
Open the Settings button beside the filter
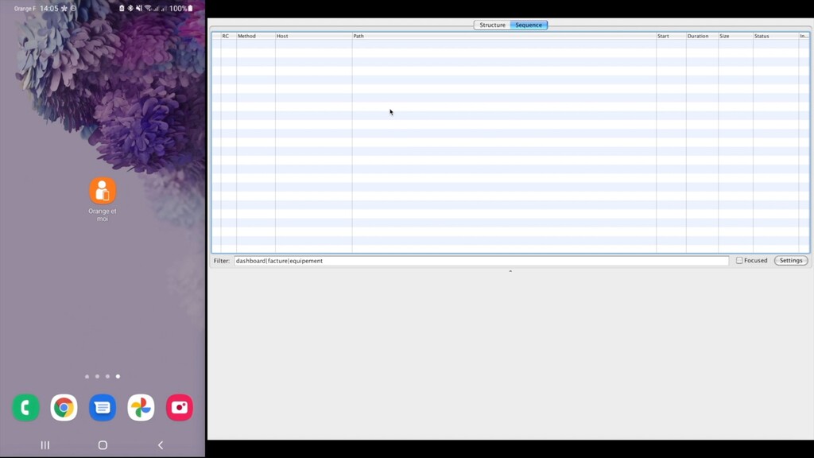pyautogui.click(x=791, y=261)
